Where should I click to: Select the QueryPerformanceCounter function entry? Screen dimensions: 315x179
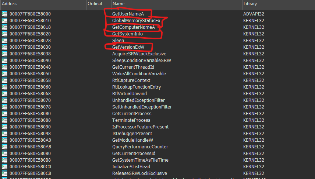pyautogui.click(x=140, y=147)
